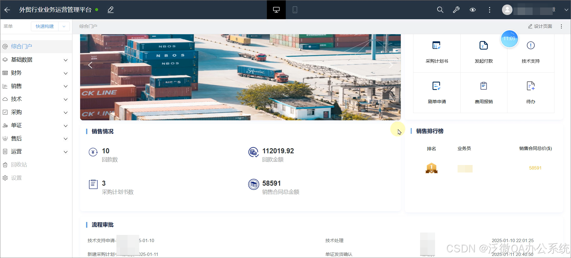Viewport: 571px width, 258px height.
Task: Open 技术支持 shortcut icon
Action: [x=530, y=45]
